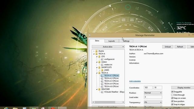Uncheck the Save position checkbox

click(x=172, y=101)
